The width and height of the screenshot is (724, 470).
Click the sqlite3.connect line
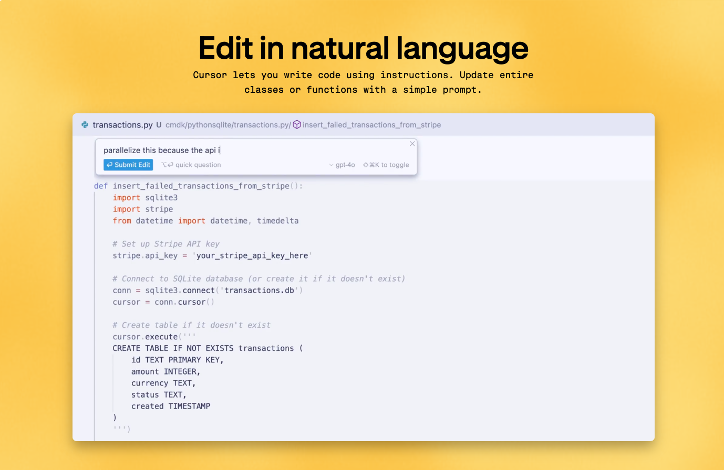coord(208,291)
